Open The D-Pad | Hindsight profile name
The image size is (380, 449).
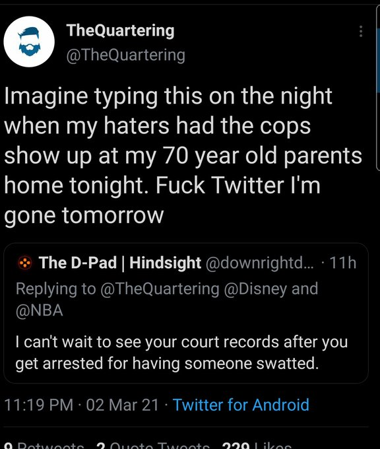pos(120,263)
